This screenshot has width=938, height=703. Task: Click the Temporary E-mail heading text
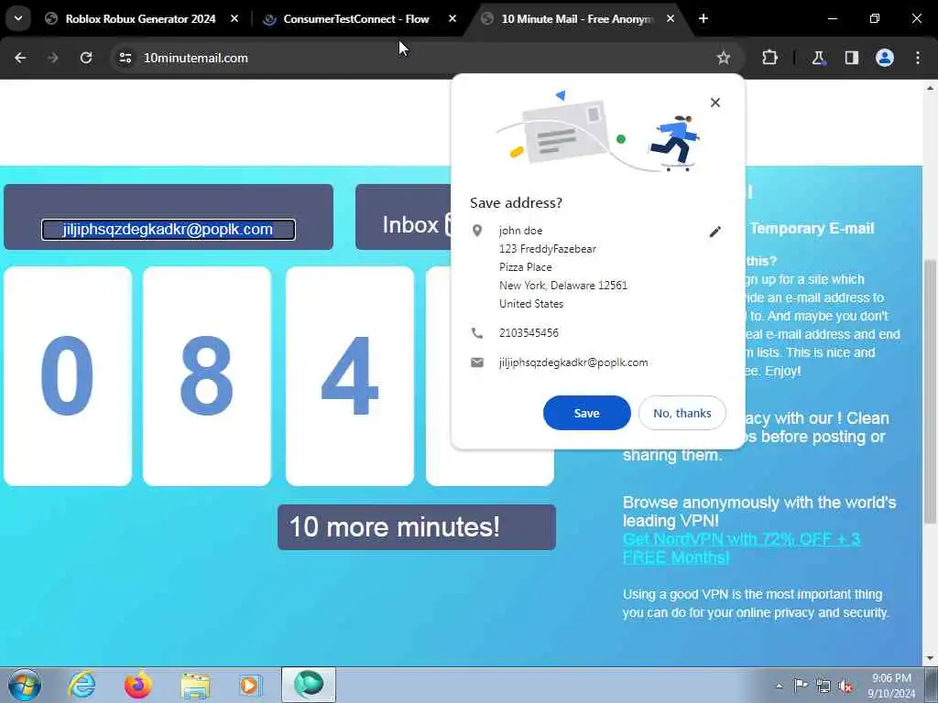[x=812, y=228]
